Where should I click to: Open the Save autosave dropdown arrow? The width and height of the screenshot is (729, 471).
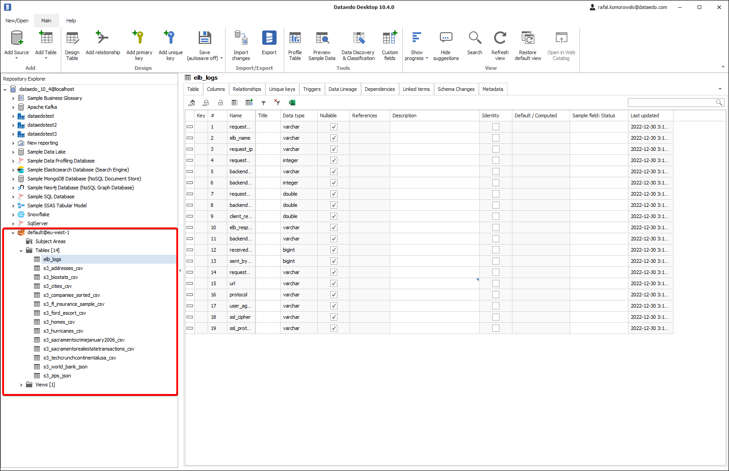pyautogui.click(x=222, y=58)
